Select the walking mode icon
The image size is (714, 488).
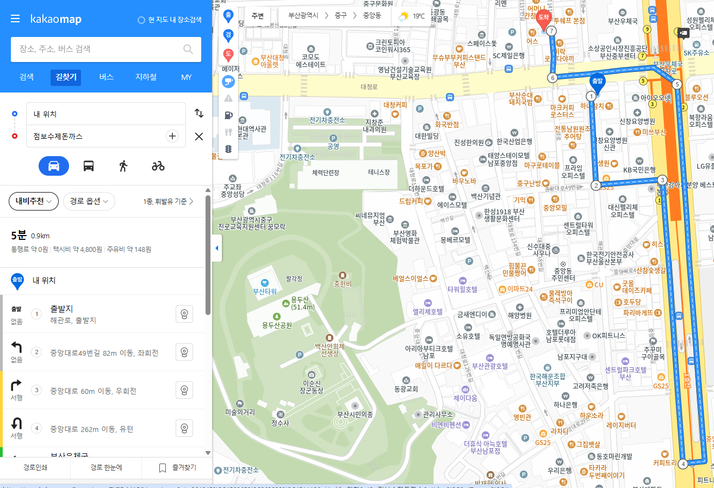(x=123, y=166)
